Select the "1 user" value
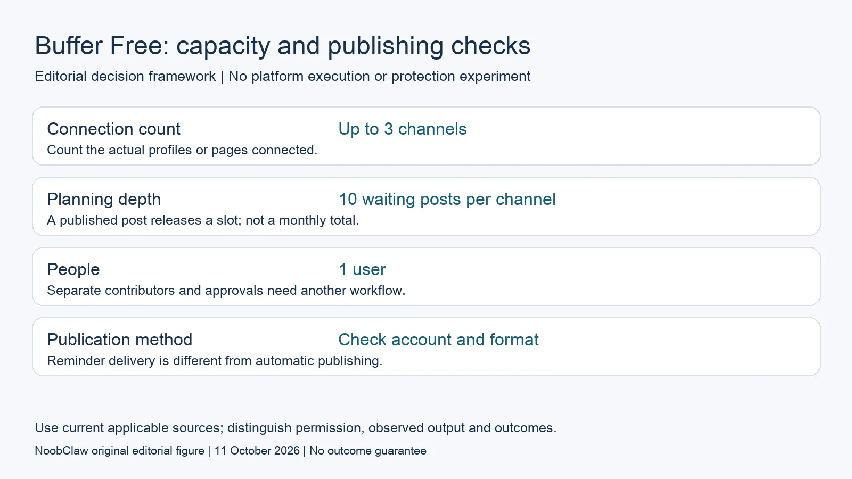852x479 pixels. (363, 269)
